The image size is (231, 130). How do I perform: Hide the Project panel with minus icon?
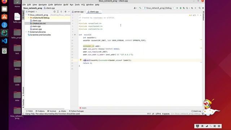69,12
